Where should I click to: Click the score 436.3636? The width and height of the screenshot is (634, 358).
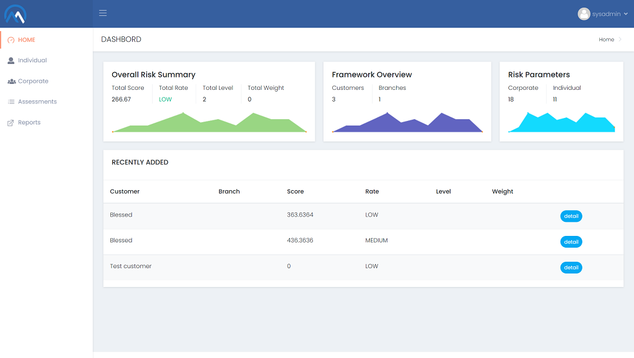(300, 240)
